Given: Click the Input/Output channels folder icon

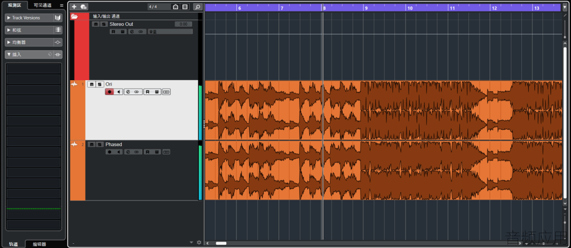Looking at the screenshot, I should 75,16.
